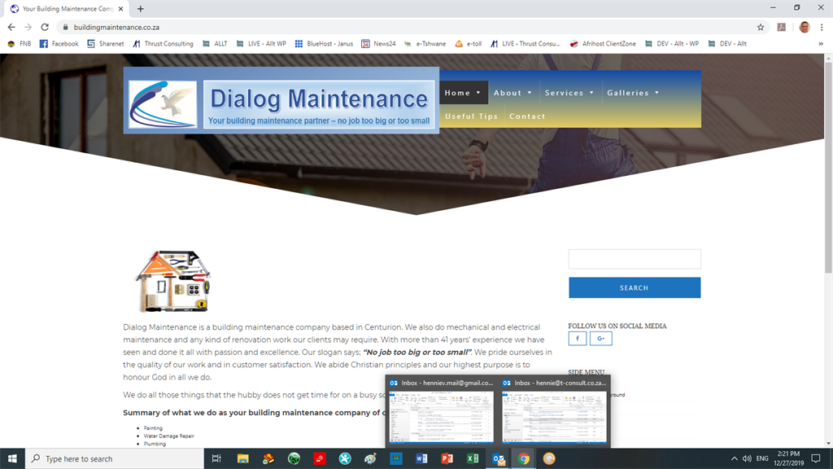
Task: Reload the page using the refresh icon
Action: (45, 27)
